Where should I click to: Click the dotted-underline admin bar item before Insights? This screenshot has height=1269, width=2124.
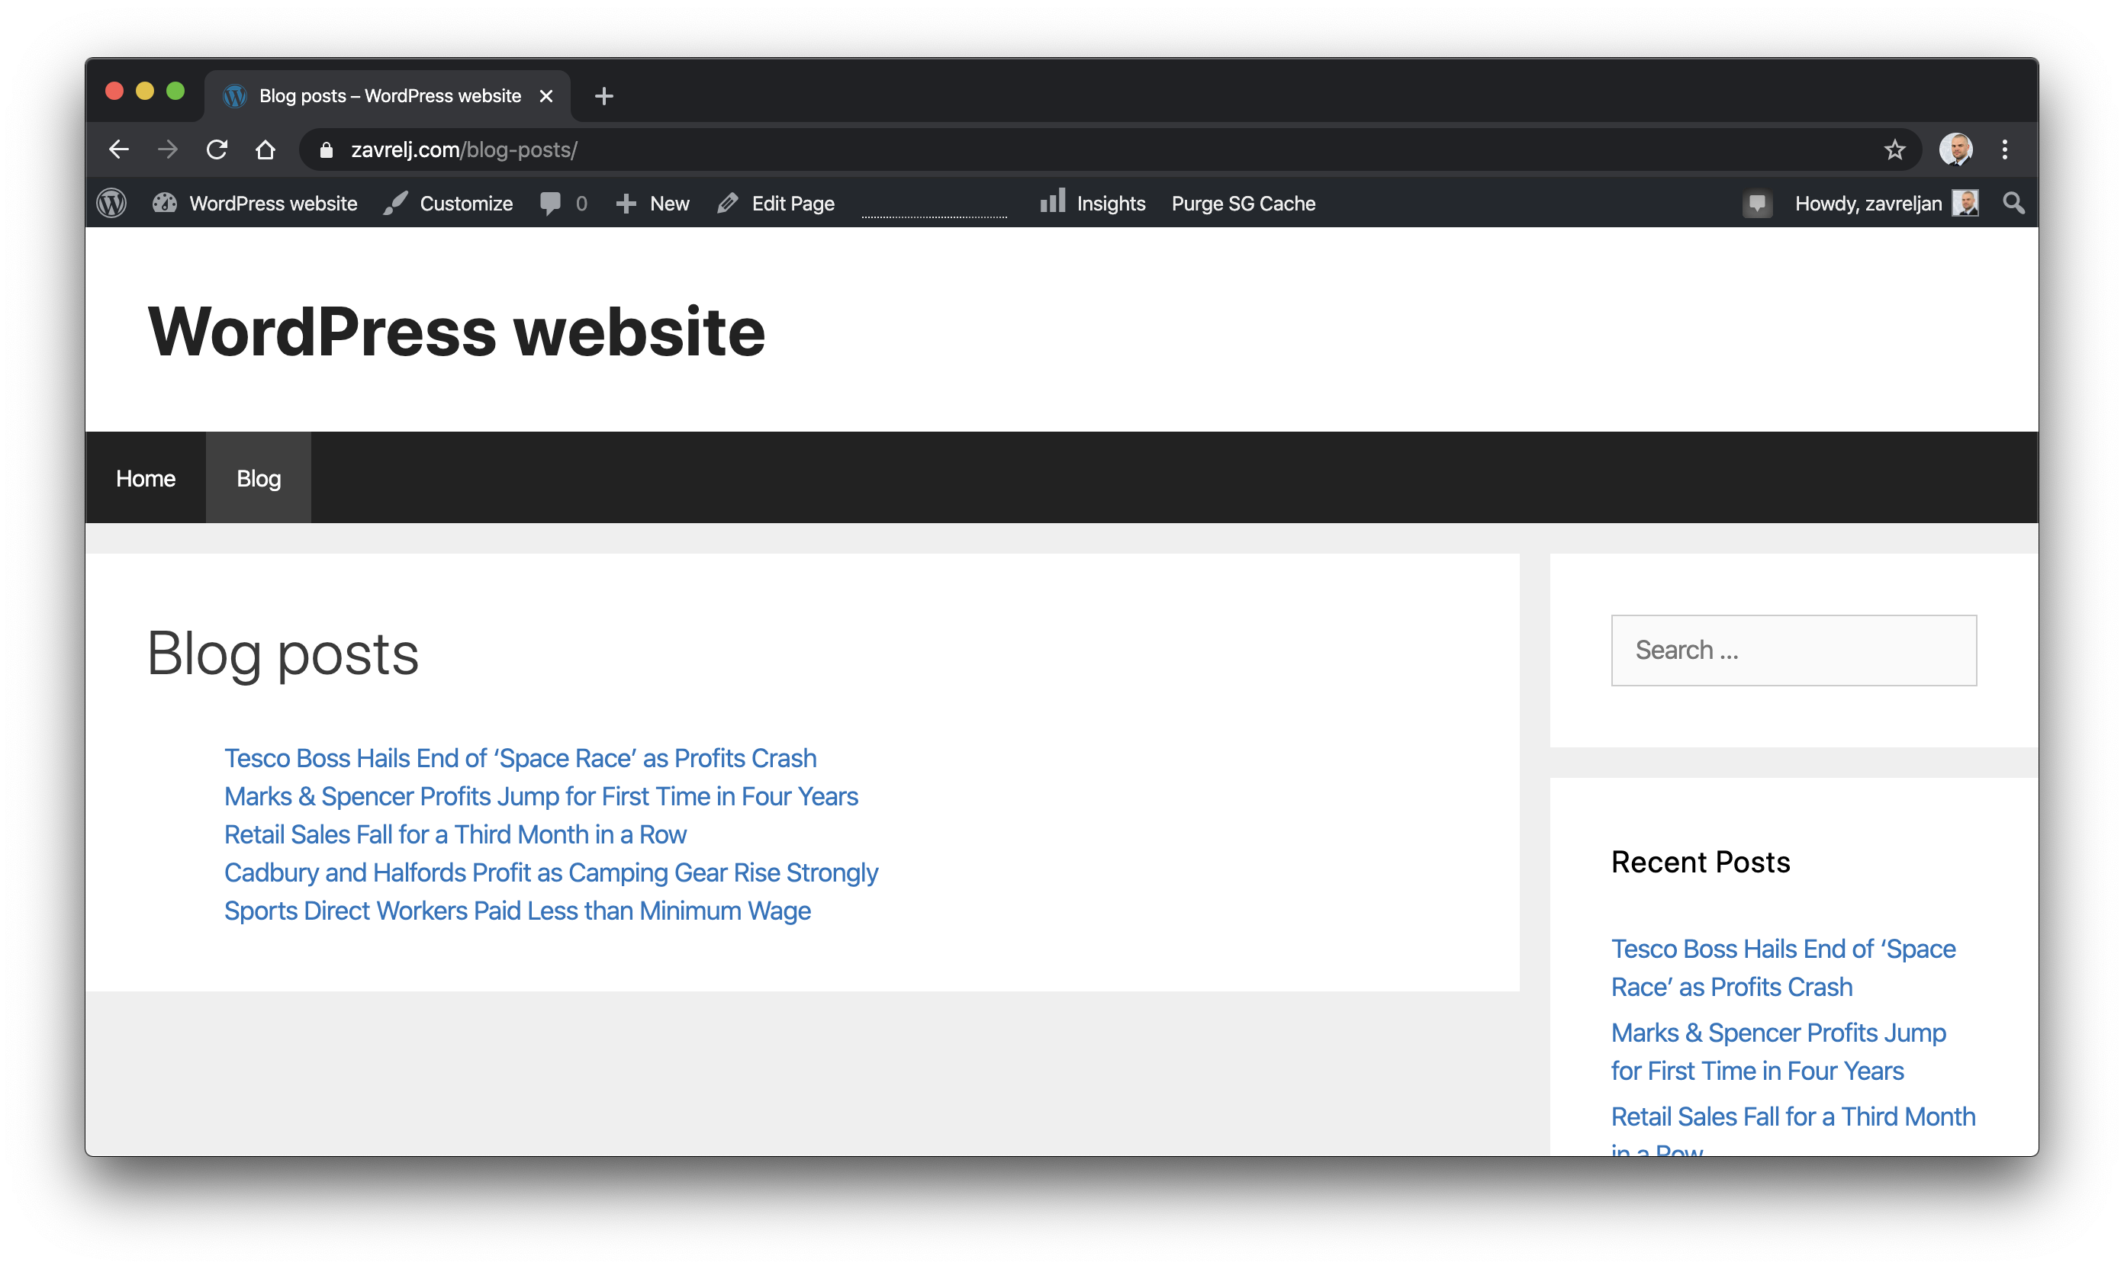pyautogui.click(x=934, y=205)
